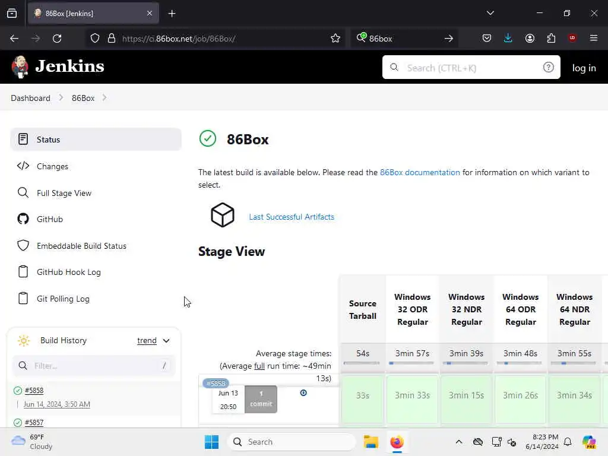Click the Firefox back arrow button
The width and height of the screenshot is (608, 456).
point(14,39)
